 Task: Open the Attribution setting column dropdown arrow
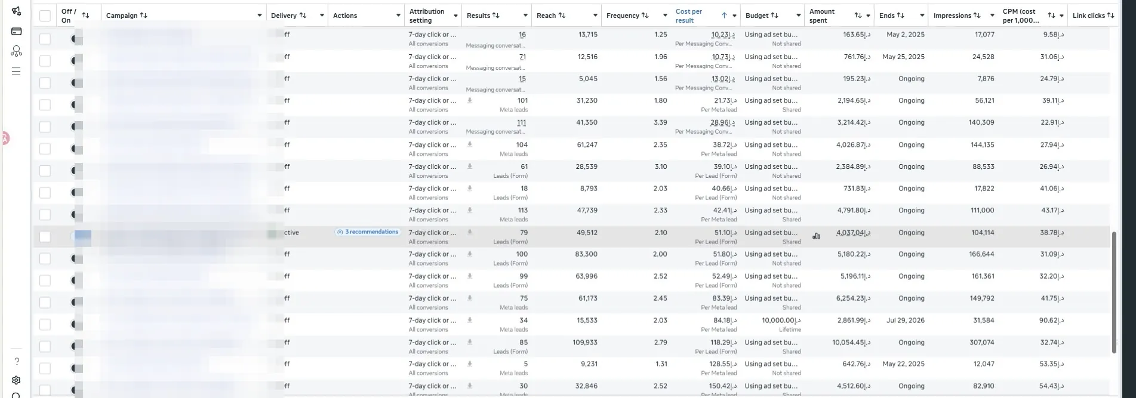coord(455,16)
